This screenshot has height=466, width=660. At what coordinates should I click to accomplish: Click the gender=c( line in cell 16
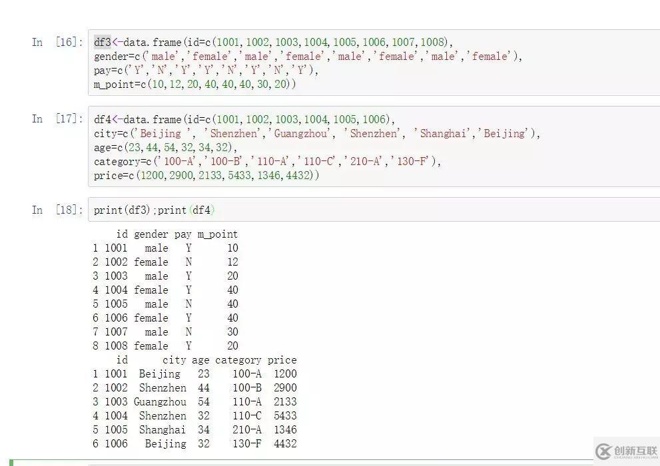click(308, 57)
